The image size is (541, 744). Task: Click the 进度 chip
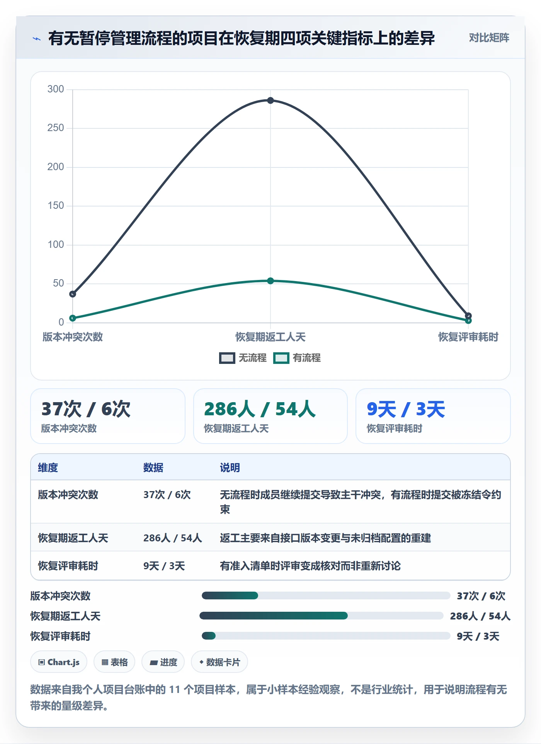point(163,662)
